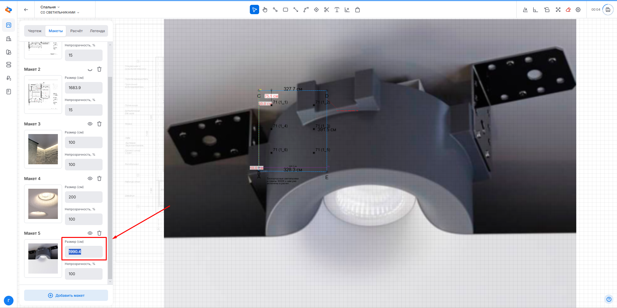Click the back arrow button
This screenshot has height=308, width=617.
pos(26,10)
